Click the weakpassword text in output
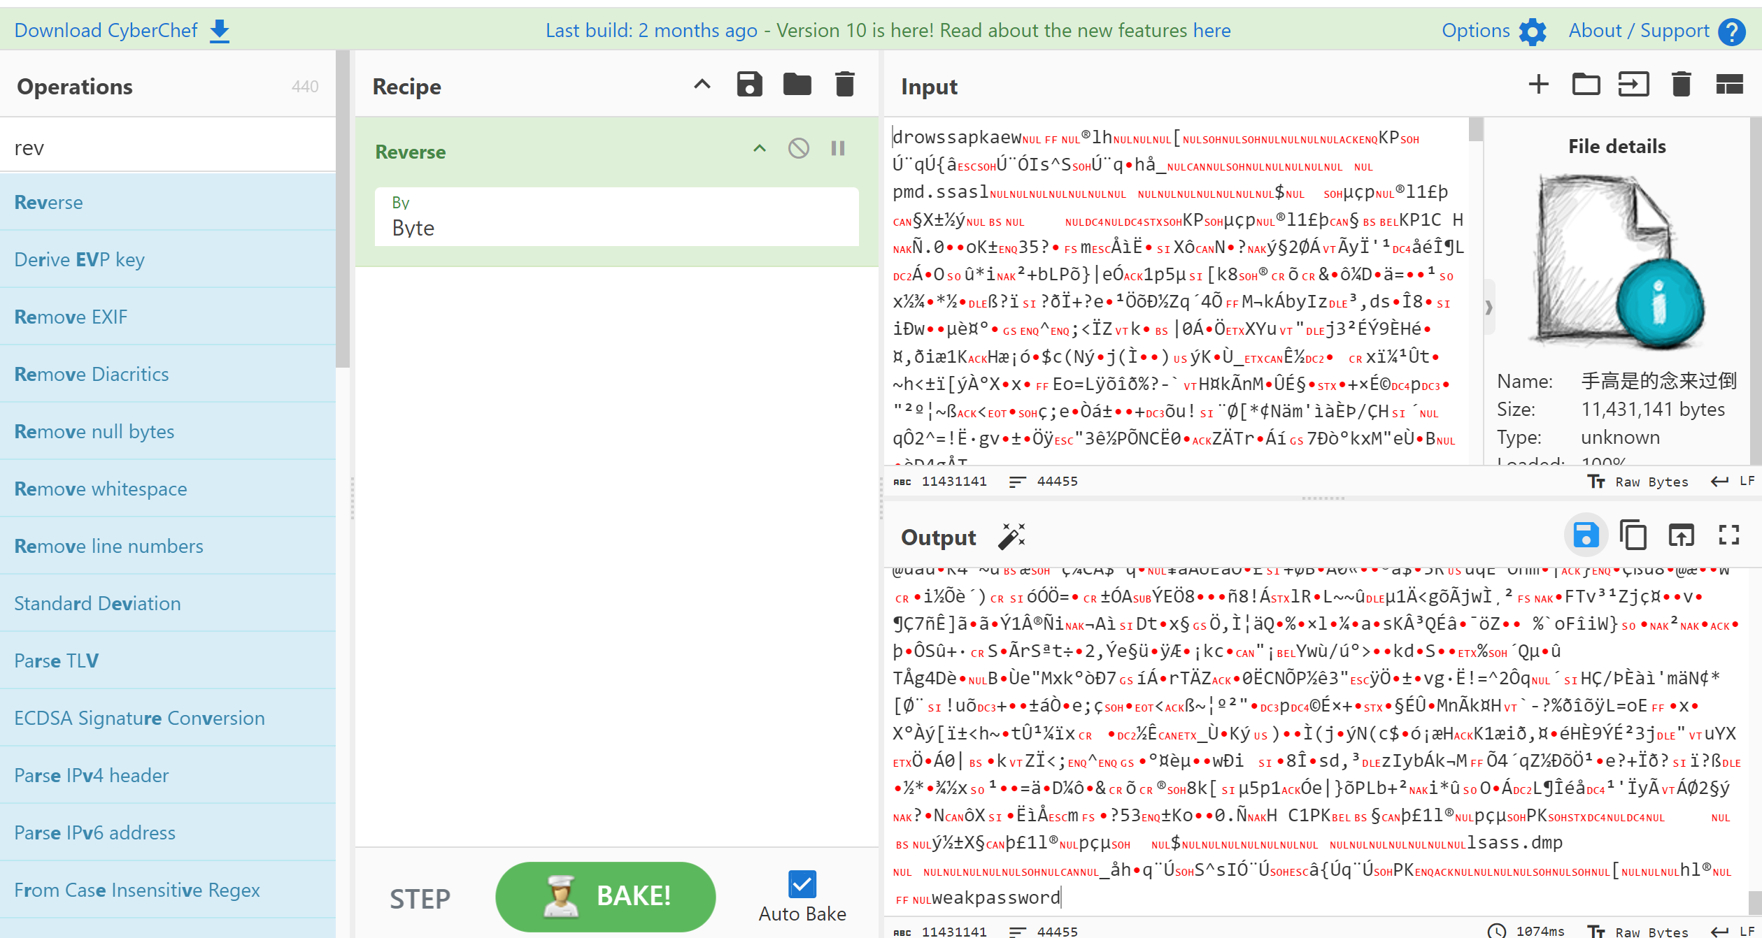This screenshot has height=938, width=1762. tap(996, 898)
